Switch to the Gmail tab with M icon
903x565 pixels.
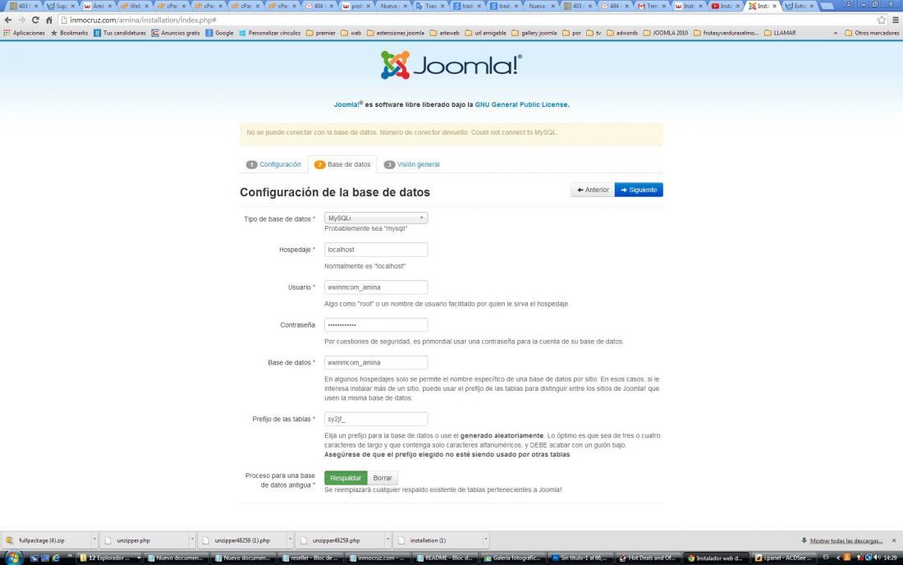tap(651, 6)
